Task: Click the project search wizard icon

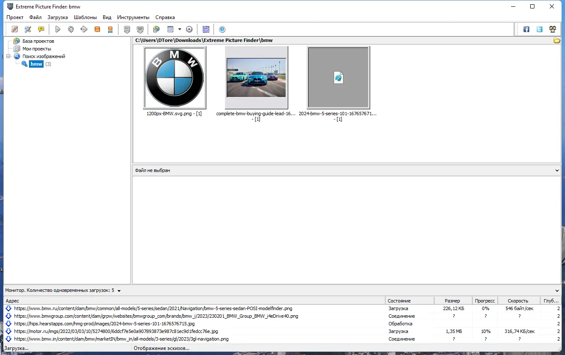Action: click(28, 29)
